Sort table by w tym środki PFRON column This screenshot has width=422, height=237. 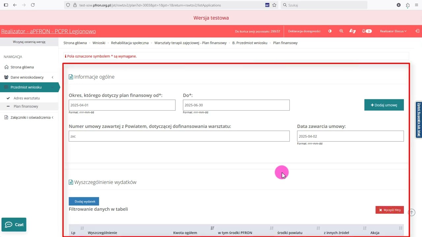point(272,228)
